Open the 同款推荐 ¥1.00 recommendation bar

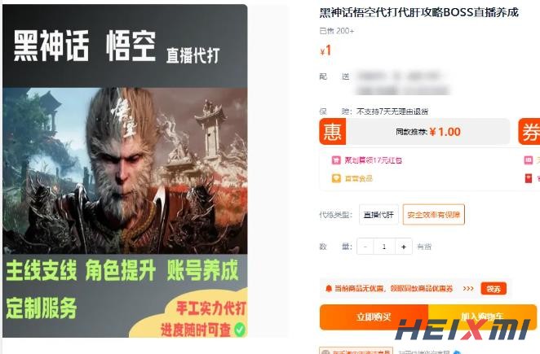pyautogui.click(x=427, y=132)
